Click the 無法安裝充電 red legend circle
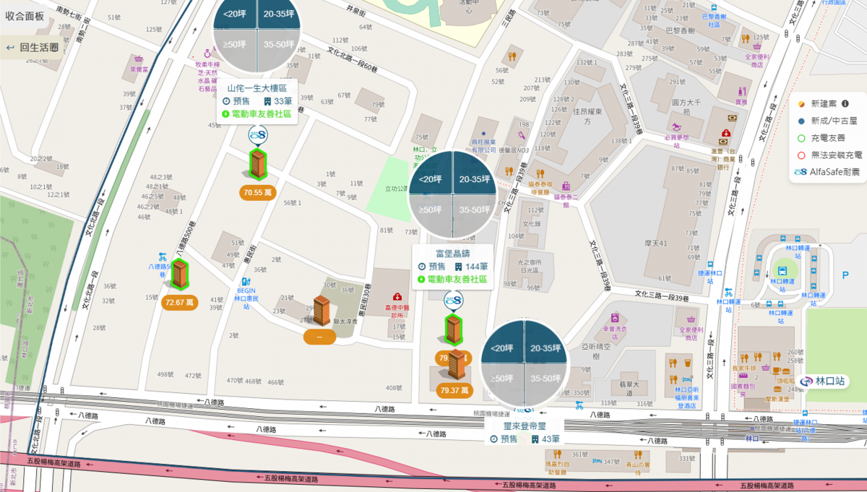The width and height of the screenshot is (867, 492). (801, 155)
